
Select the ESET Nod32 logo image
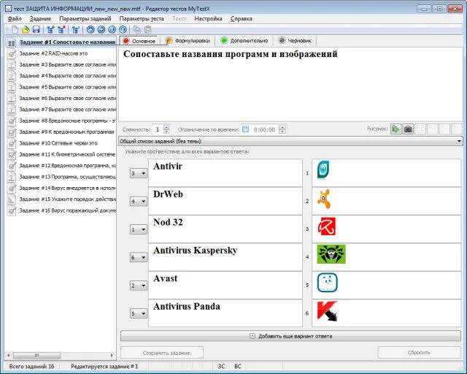point(323,170)
